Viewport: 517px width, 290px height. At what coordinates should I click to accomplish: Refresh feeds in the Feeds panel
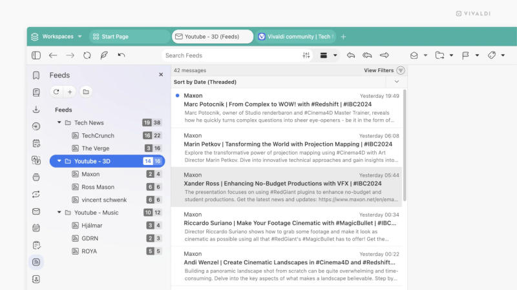point(56,92)
